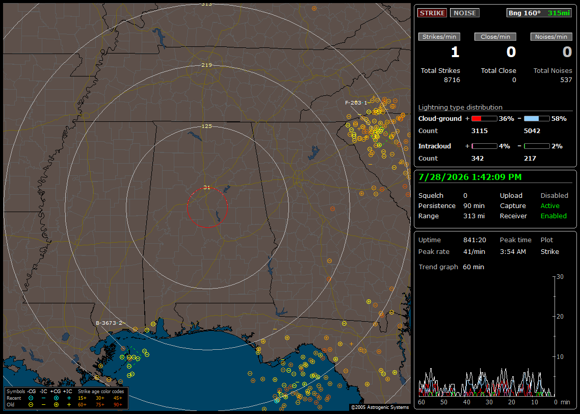Click the Capture status Active
The image size is (580, 414).
[550, 205]
